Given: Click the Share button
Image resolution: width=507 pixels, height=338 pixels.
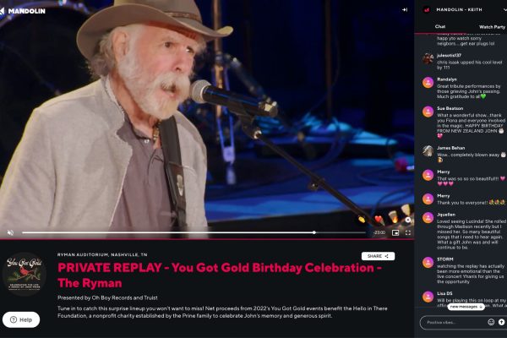Looking at the screenshot, I should tap(378, 256).
